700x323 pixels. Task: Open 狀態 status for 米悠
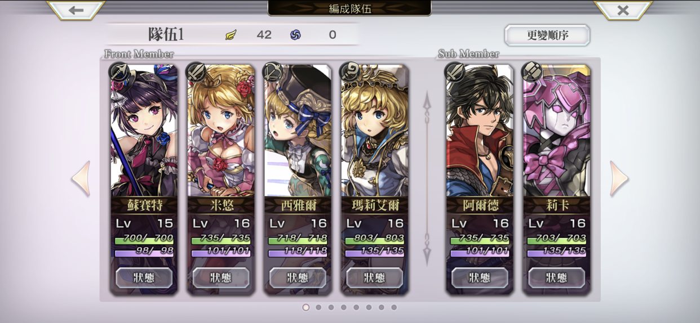[x=221, y=278]
